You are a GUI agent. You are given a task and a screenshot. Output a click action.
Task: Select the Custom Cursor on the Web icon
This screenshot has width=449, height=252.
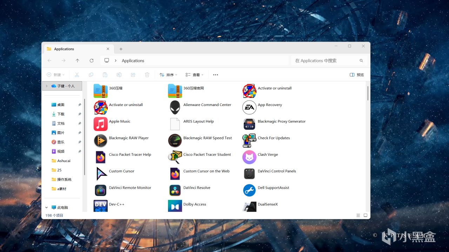(175, 174)
